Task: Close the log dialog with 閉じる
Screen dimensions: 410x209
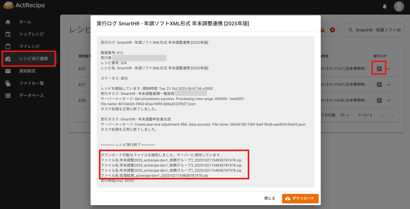Action: (x=270, y=198)
